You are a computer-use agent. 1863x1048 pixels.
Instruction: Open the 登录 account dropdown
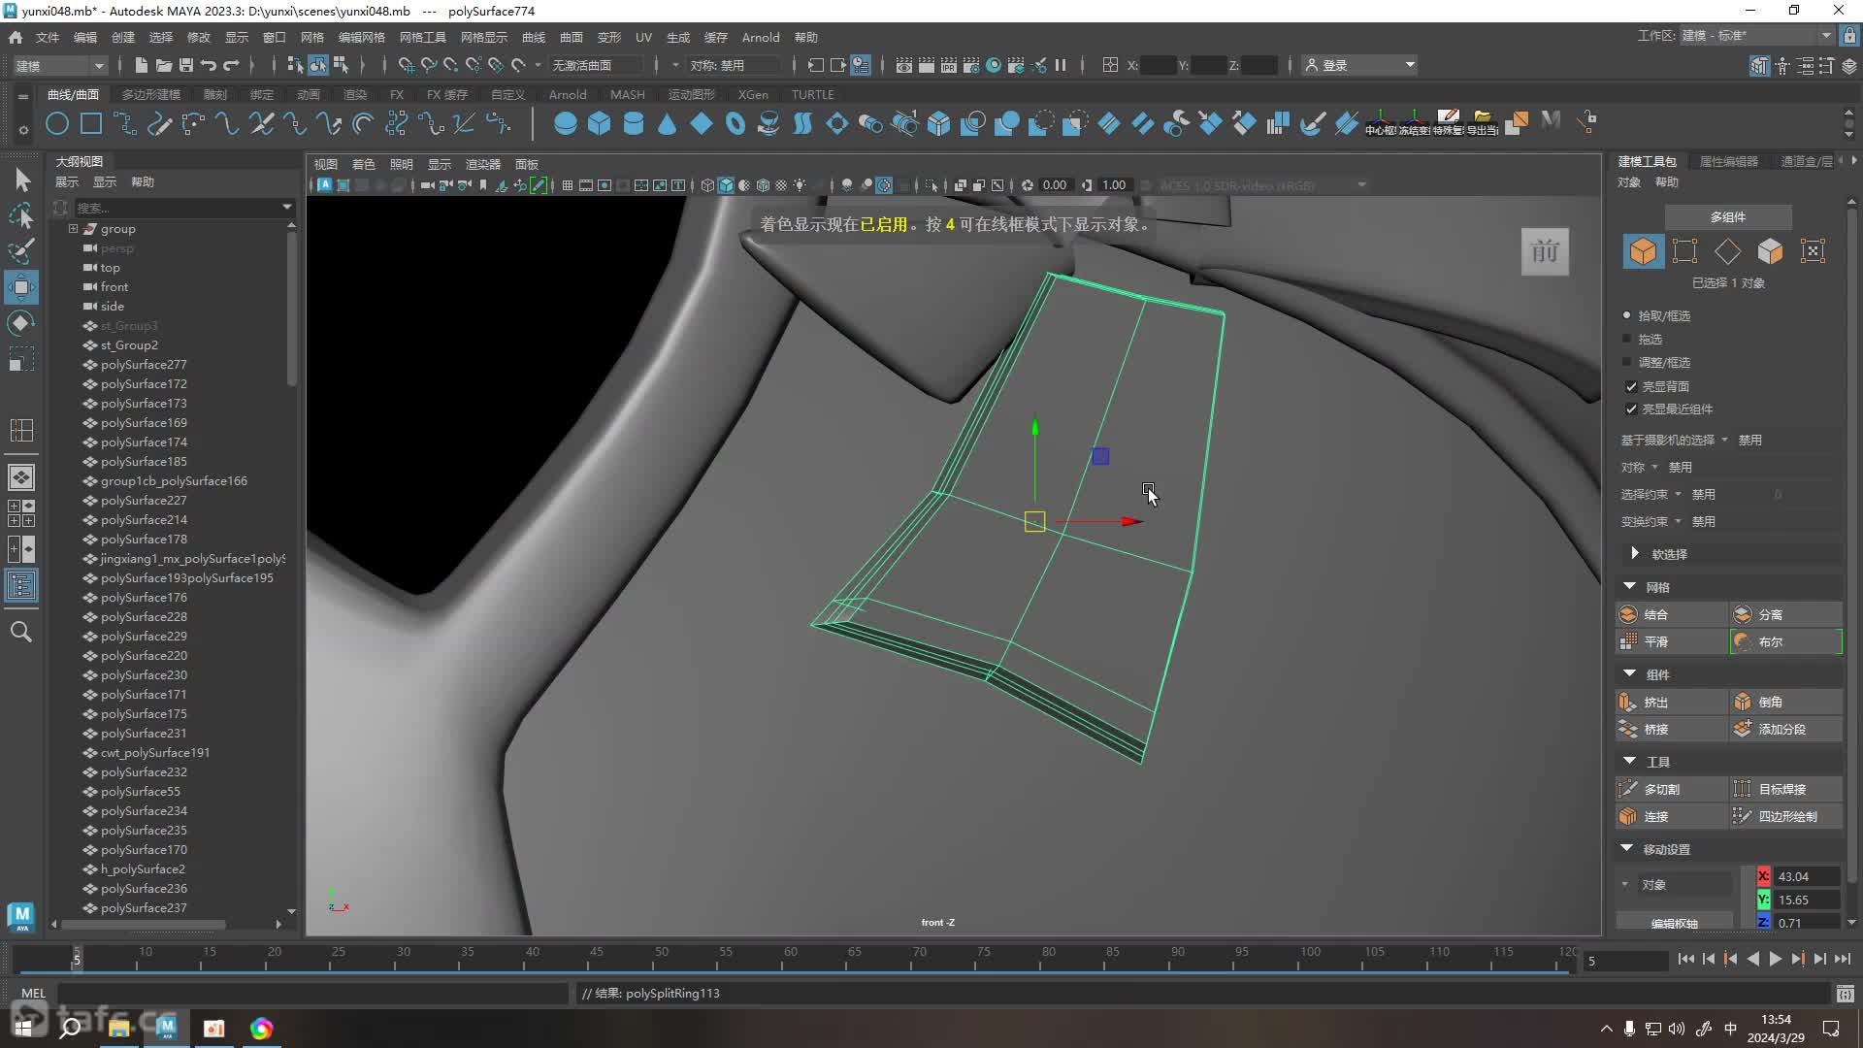coord(1360,65)
